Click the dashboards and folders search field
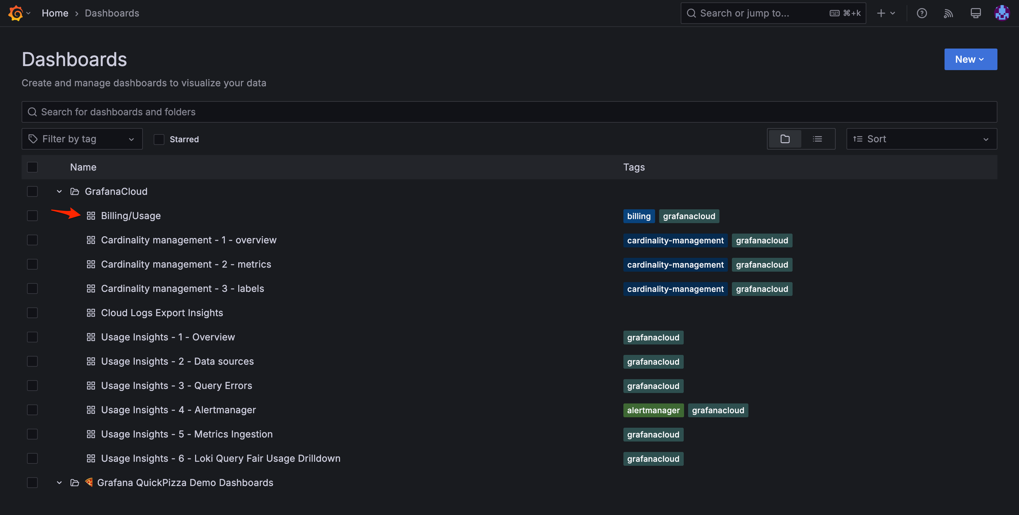This screenshot has height=515, width=1019. point(509,112)
